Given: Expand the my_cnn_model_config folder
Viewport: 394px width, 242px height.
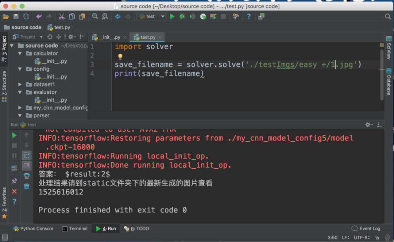Looking at the screenshot, I should tap(20, 108).
